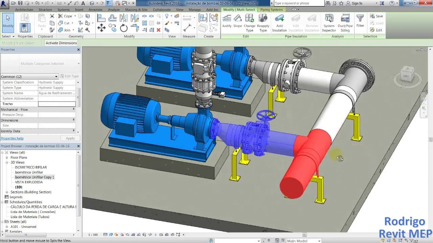Click the Aligned Dimension measure icon
Screen dimensions: 433x243
[x=188, y=28]
